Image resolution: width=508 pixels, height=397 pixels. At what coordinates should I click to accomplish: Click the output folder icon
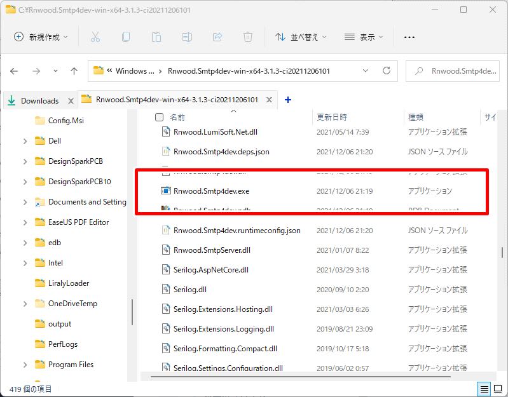tap(40, 323)
